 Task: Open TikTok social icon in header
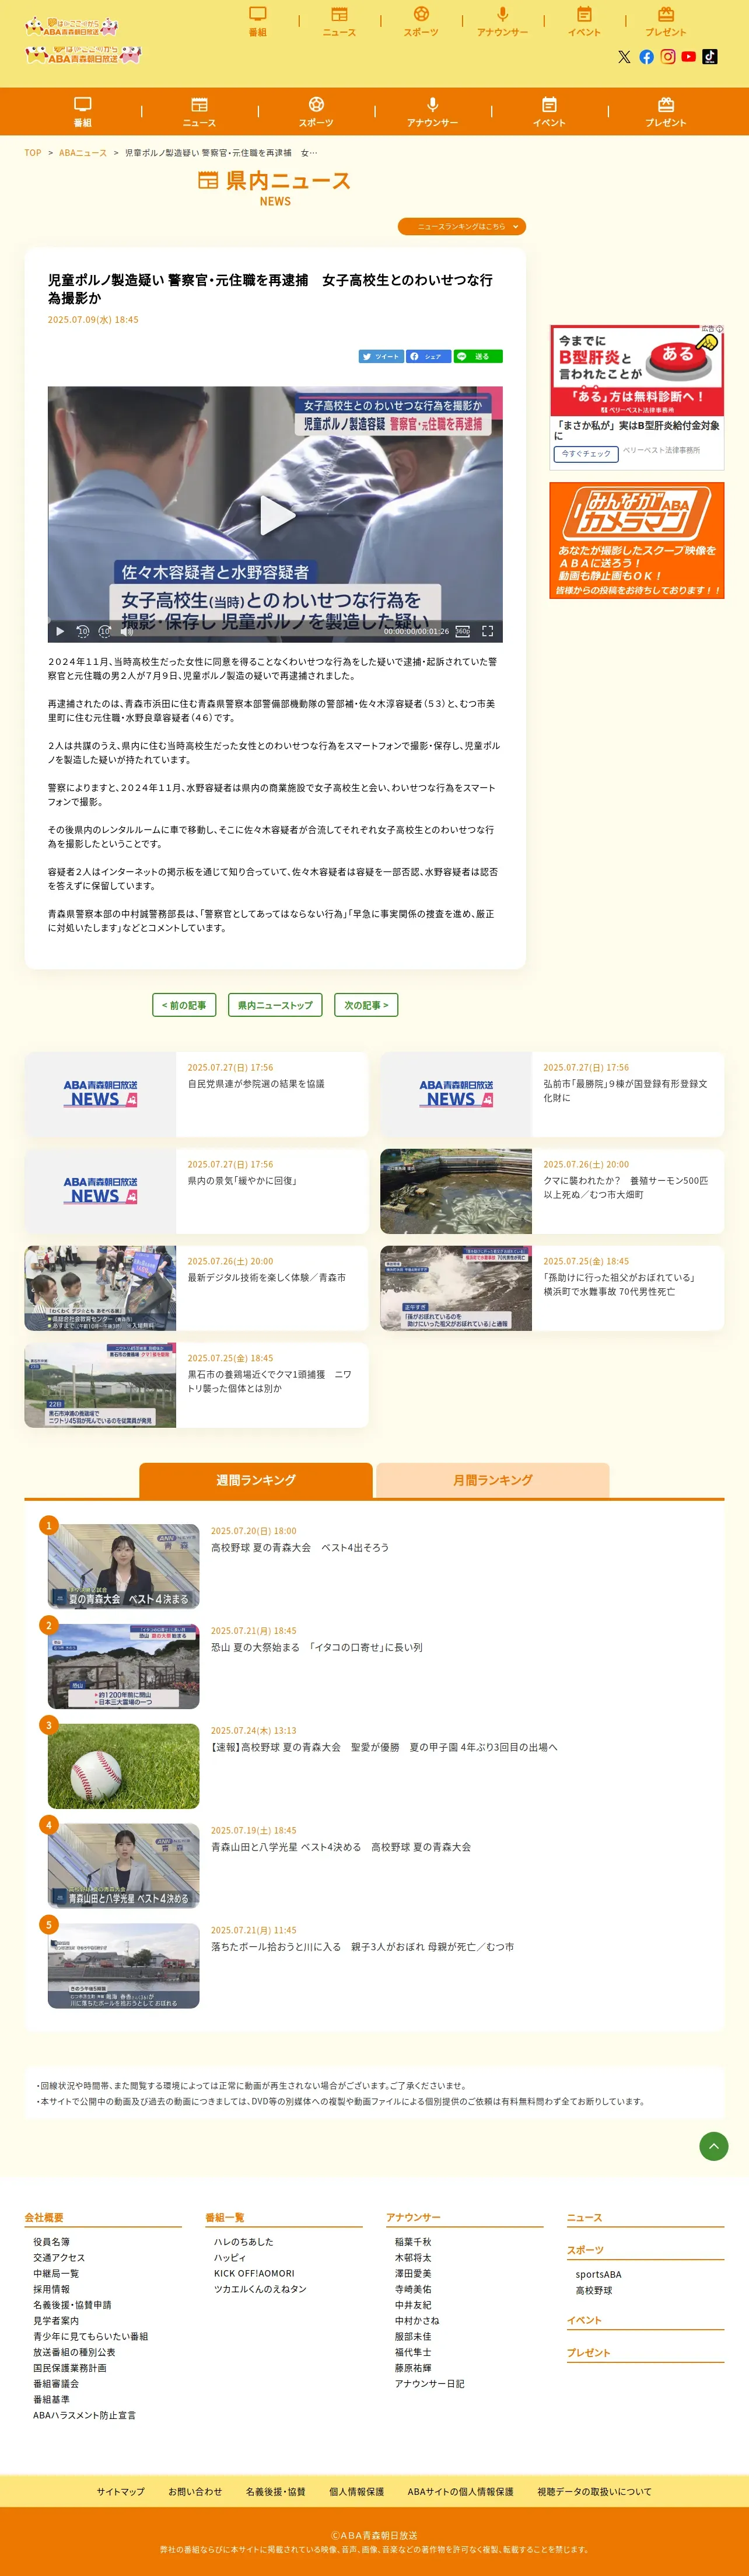(710, 57)
